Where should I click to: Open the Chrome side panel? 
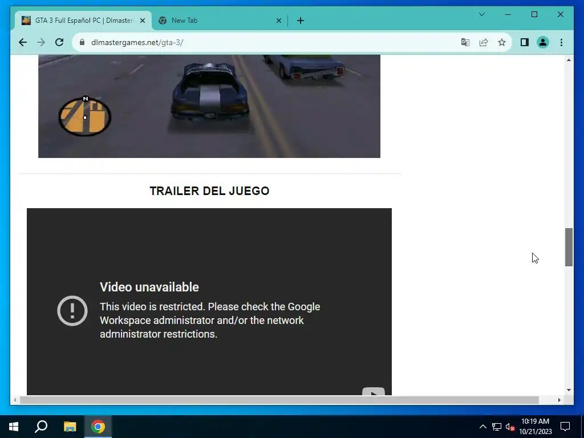tap(525, 42)
